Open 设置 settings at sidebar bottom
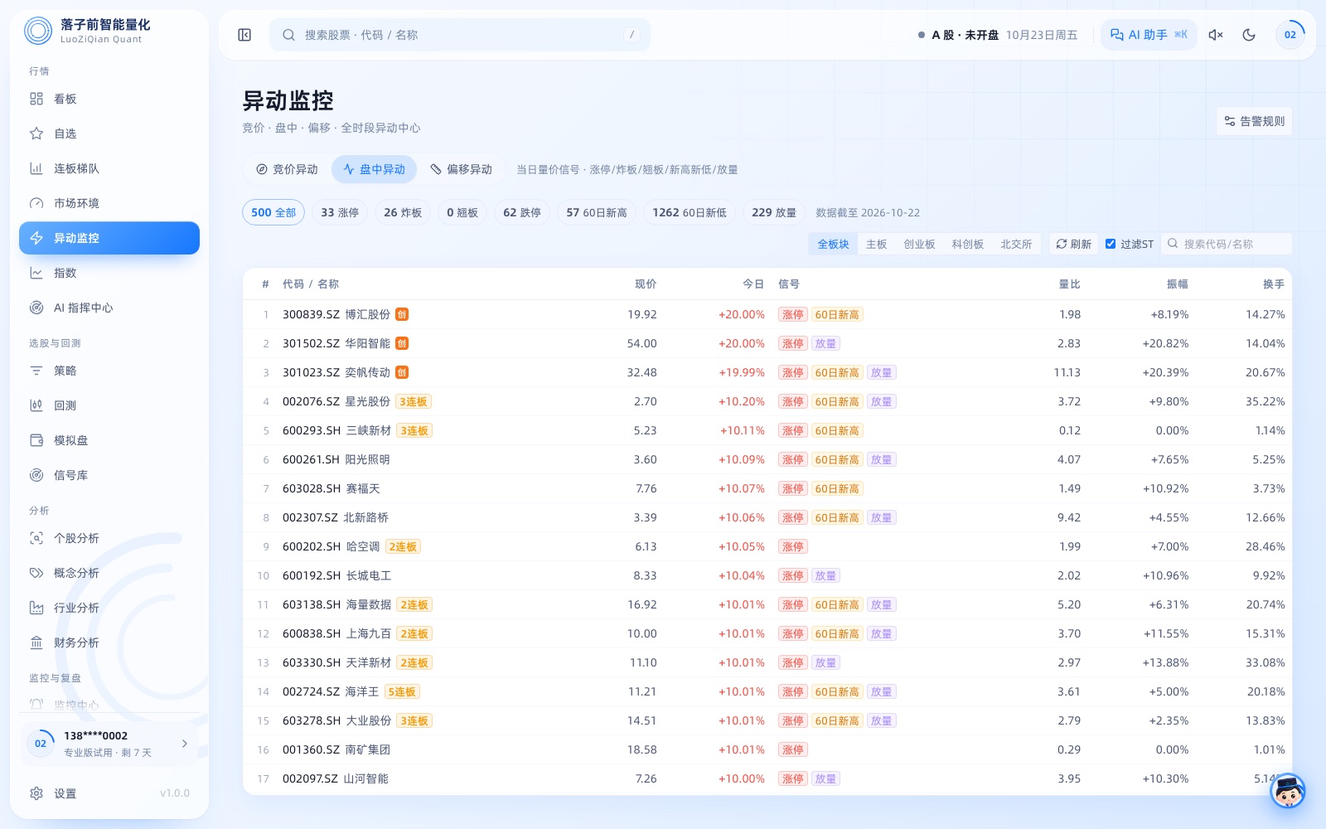Viewport: 1326px width, 829px height. [109, 793]
